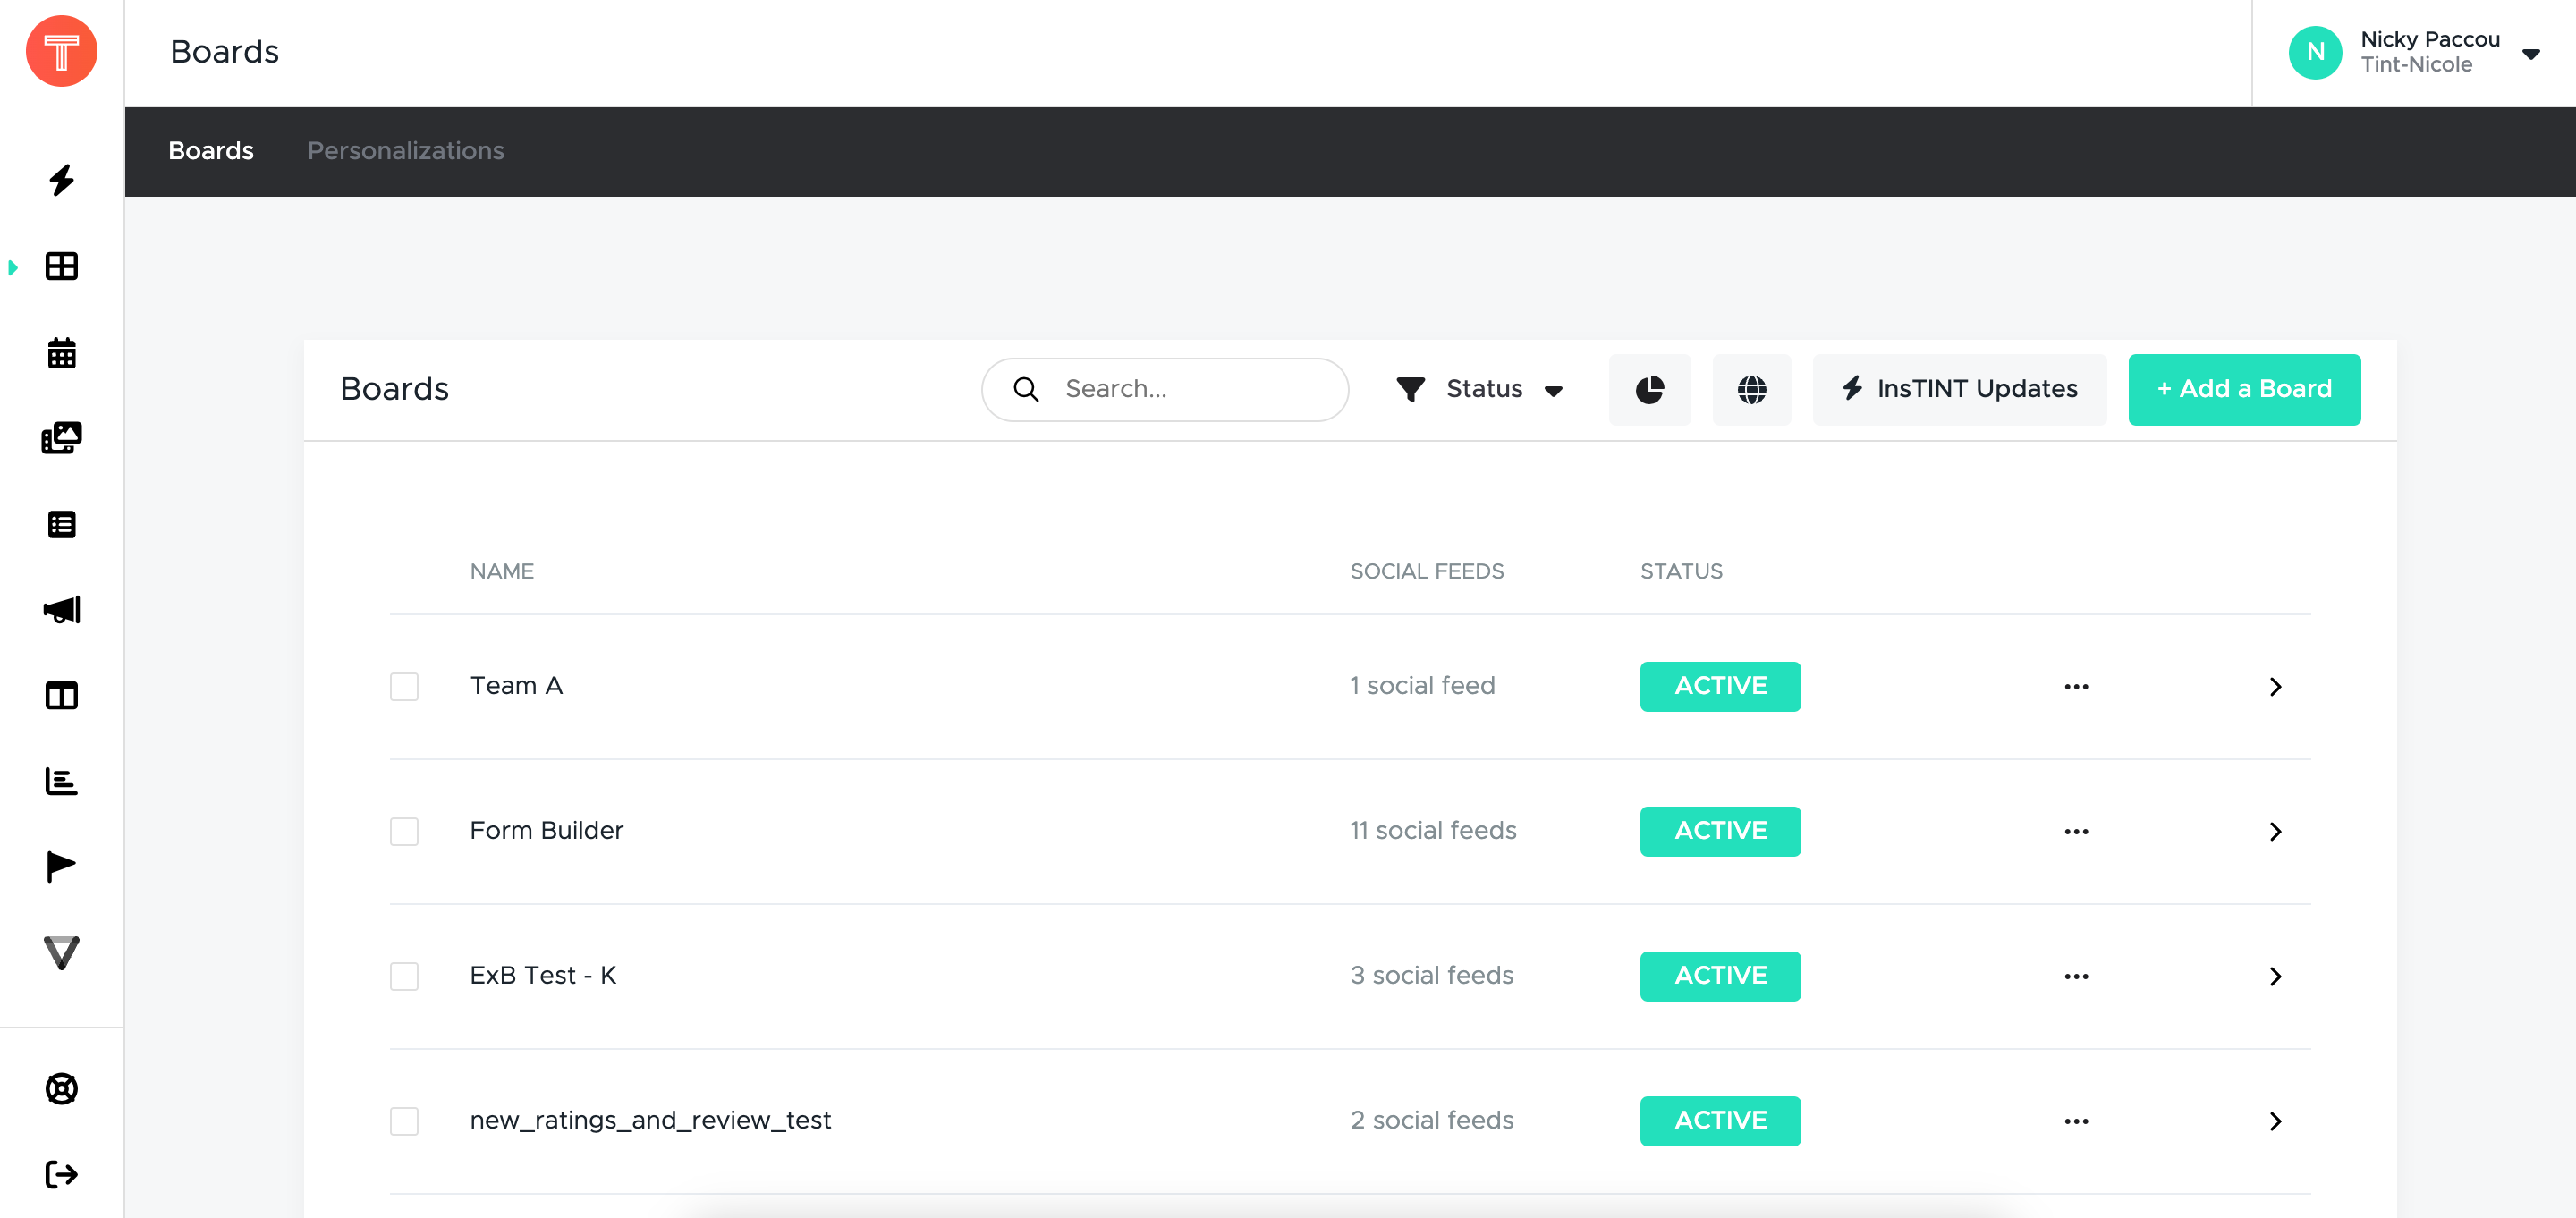Open three-dot menu for new_ratings_and_review_test
2576x1218 pixels.
coord(2076,1122)
